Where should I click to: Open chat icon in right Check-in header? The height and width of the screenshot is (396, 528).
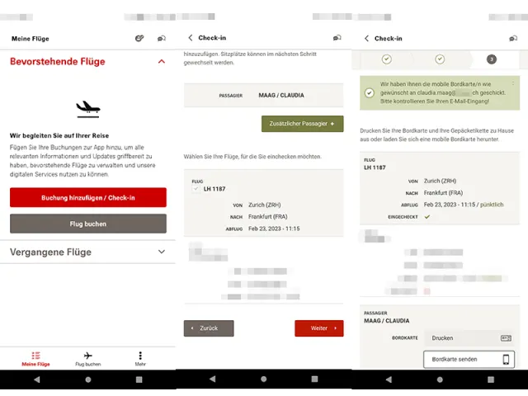pyautogui.click(x=513, y=39)
